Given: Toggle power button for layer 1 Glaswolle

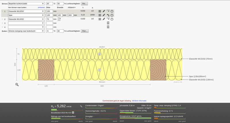Looking at the screenshot, I should point(112,11).
